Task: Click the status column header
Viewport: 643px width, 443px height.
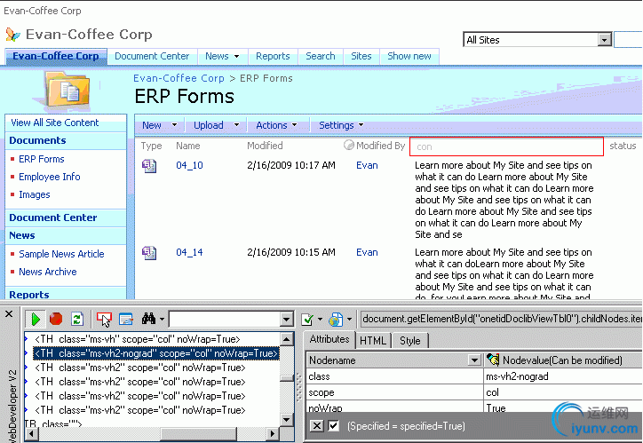Action: point(623,146)
